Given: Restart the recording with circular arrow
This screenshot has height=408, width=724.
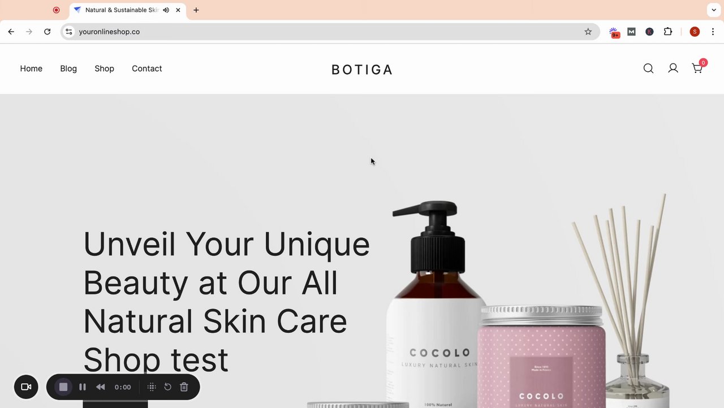Looking at the screenshot, I should [x=168, y=387].
